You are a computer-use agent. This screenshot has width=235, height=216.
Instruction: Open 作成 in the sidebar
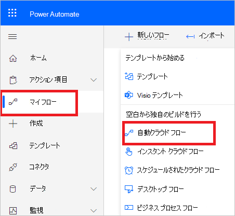tap(36, 123)
